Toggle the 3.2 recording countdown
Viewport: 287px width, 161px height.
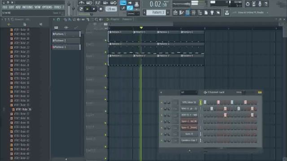97,3
